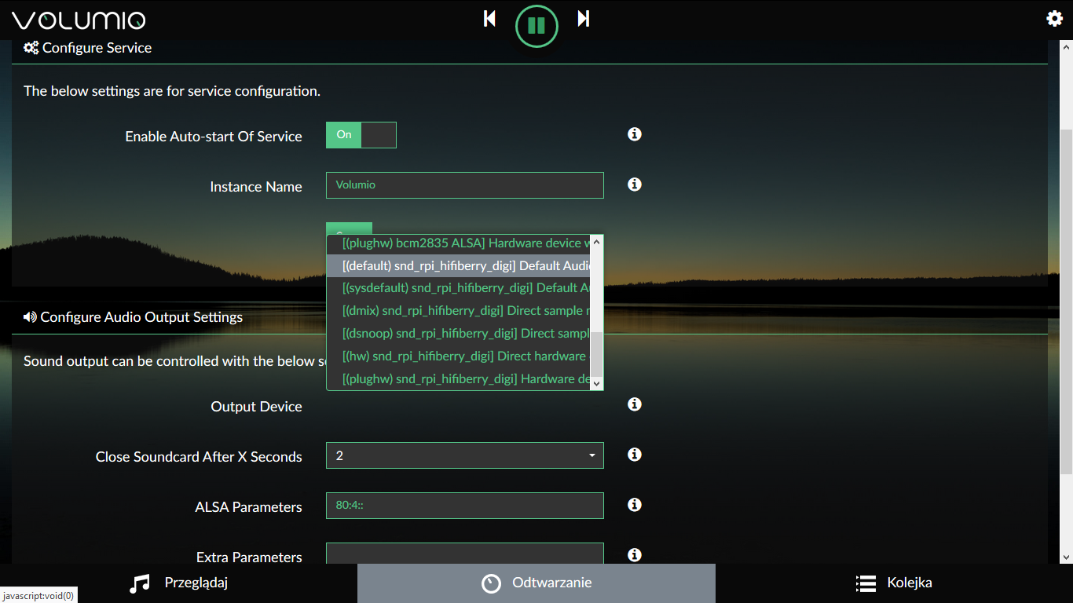Select (plughw) bcm2835 ALSA option

tap(458, 243)
